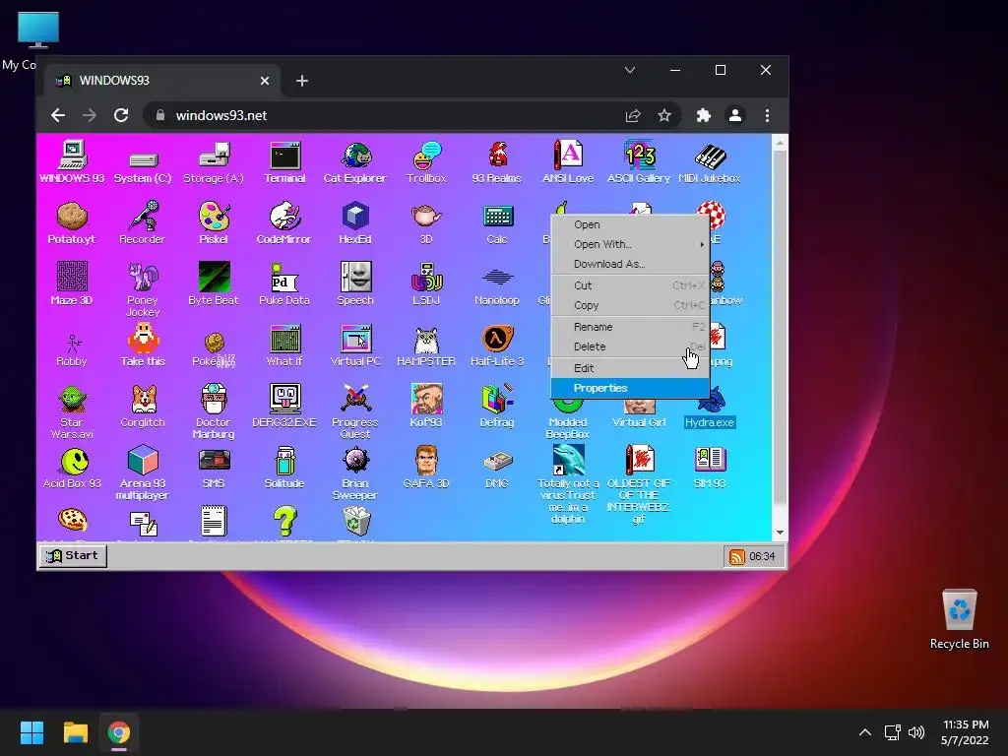Choose Cut from the context menu
This screenshot has height=756, width=1008.
[630, 285]
